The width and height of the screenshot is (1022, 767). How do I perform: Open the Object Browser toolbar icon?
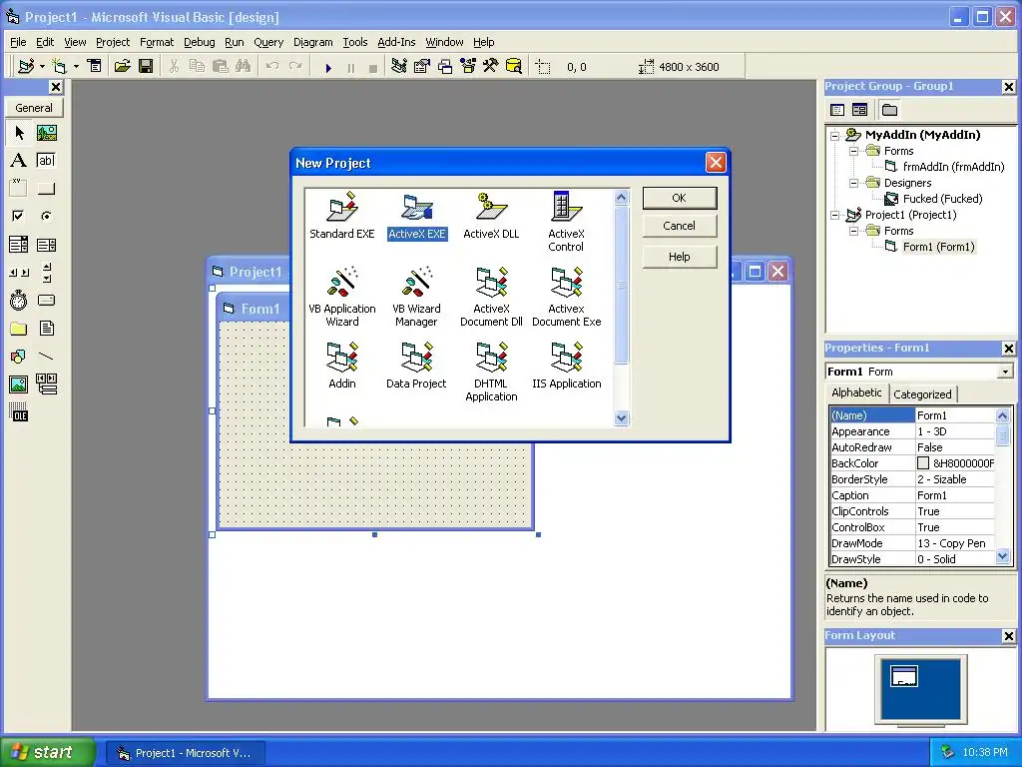[468, 67]
